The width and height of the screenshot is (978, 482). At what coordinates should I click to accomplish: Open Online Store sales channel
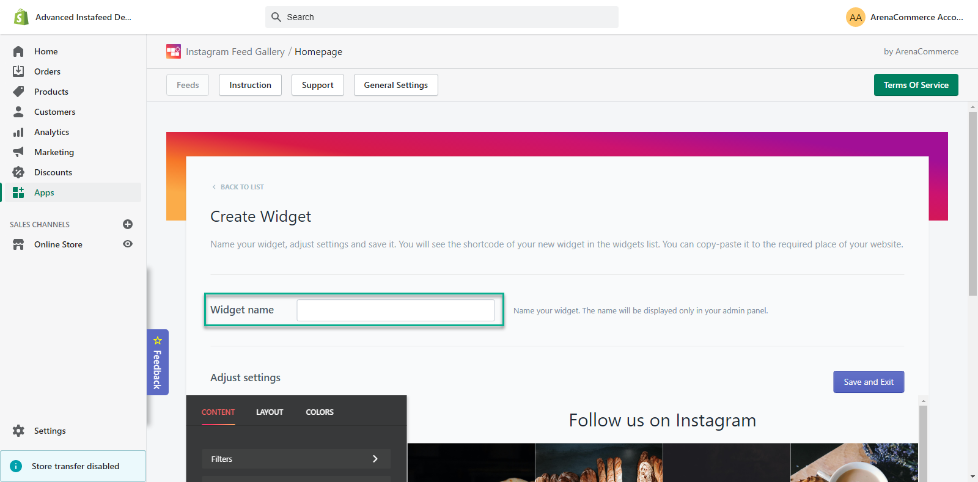pos(58,244)
